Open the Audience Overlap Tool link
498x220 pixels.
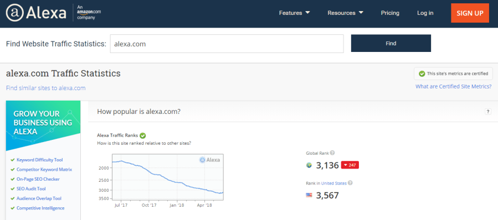point(39,198)
